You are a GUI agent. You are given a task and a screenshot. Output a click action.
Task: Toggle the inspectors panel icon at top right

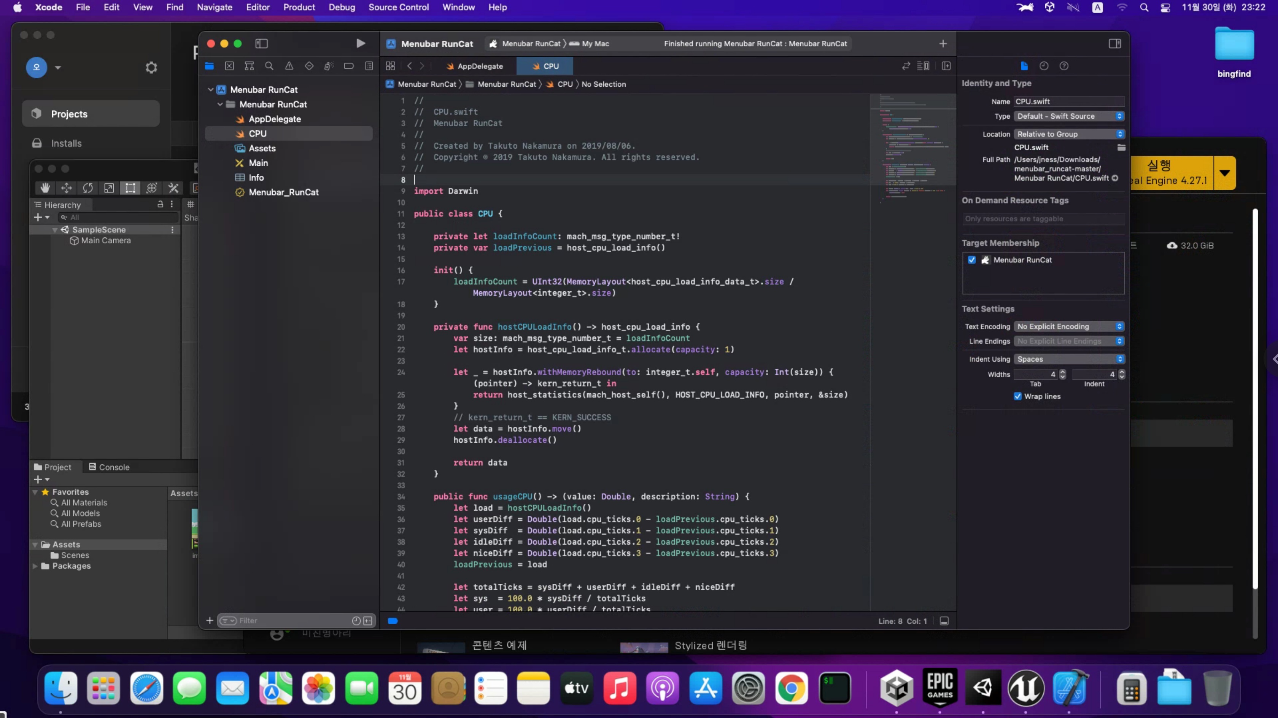1115,44
